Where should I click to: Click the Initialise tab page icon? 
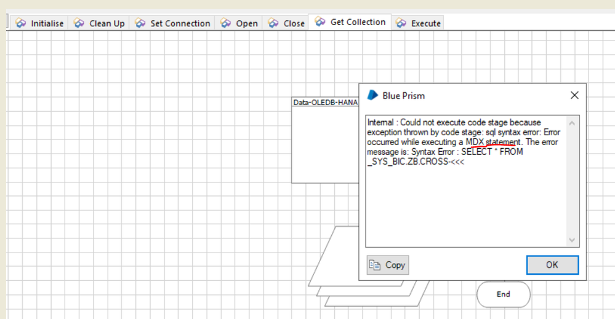21,23
